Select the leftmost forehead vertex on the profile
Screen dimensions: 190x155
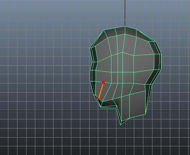click(x=90, y=48)
